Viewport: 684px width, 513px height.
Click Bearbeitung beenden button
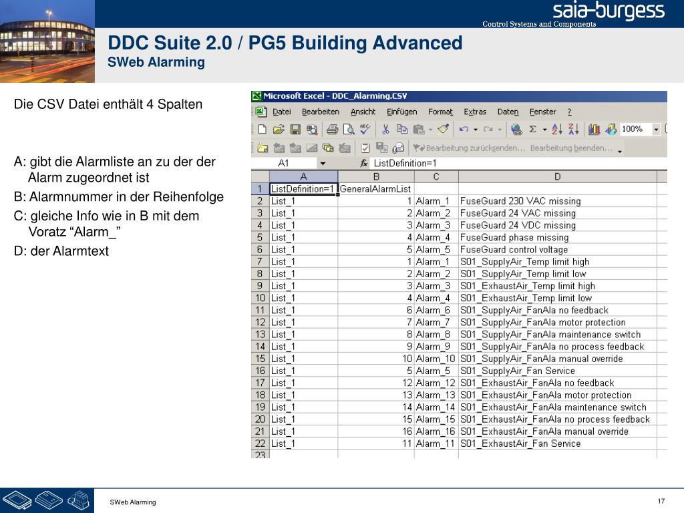point(571,148)
